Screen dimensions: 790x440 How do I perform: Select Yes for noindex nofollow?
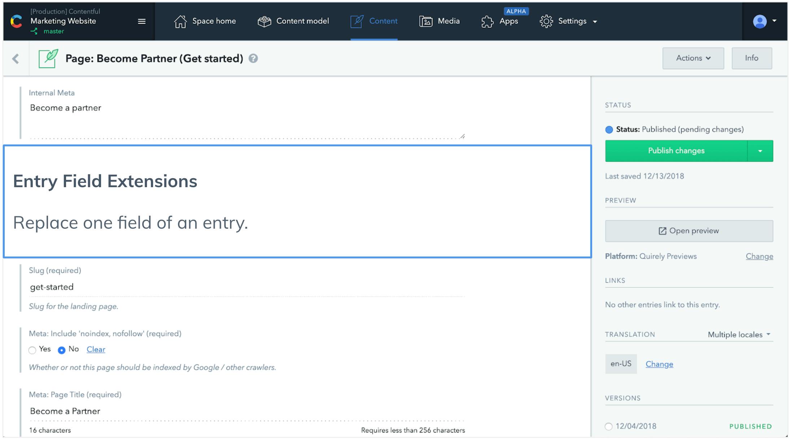tap(32, 349)
